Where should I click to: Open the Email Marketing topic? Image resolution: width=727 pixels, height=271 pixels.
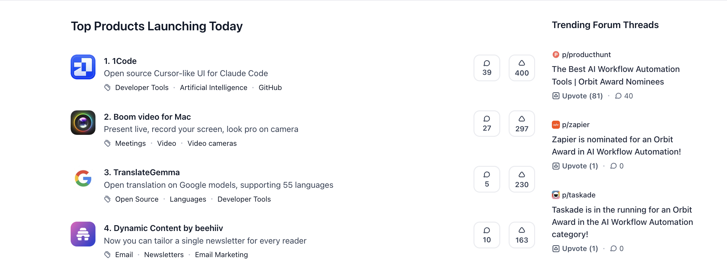point(221,255)
